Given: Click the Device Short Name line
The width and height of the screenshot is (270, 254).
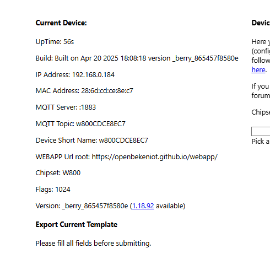Looking at the screenshot, I should tap(92, 140).
